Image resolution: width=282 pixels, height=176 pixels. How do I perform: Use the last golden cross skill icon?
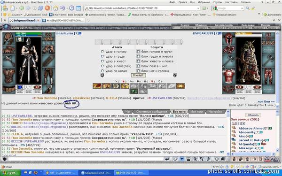point(180,86)
